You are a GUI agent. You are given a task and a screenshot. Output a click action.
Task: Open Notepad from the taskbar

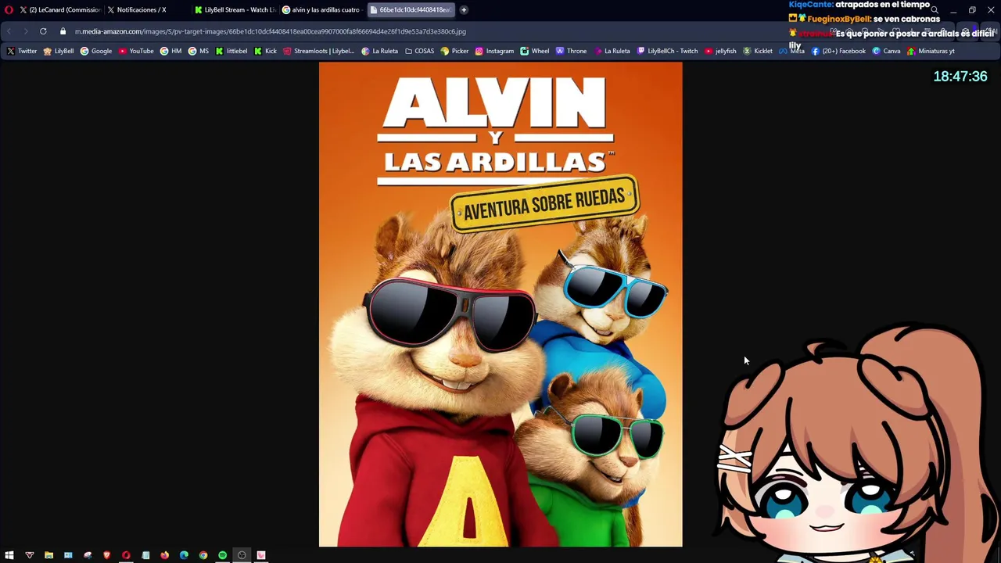(x=145, y=555)
